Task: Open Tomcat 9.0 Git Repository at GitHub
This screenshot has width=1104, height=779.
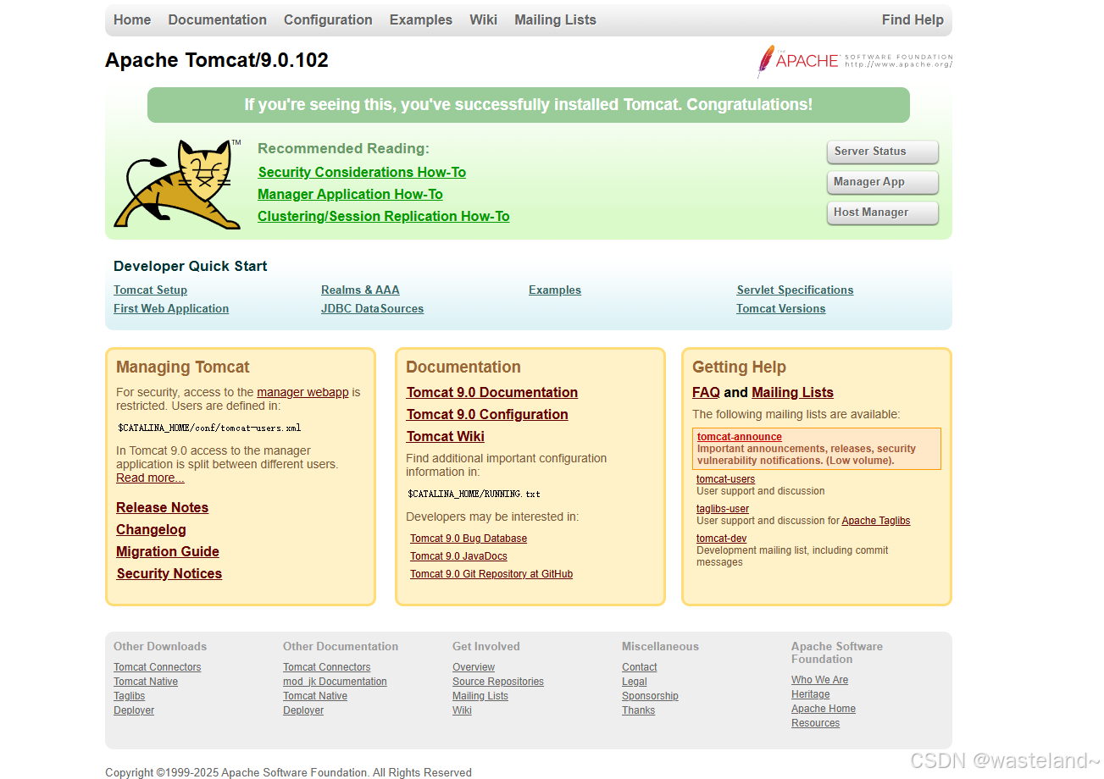Action: pyautogui.click(x=491, y=574)
